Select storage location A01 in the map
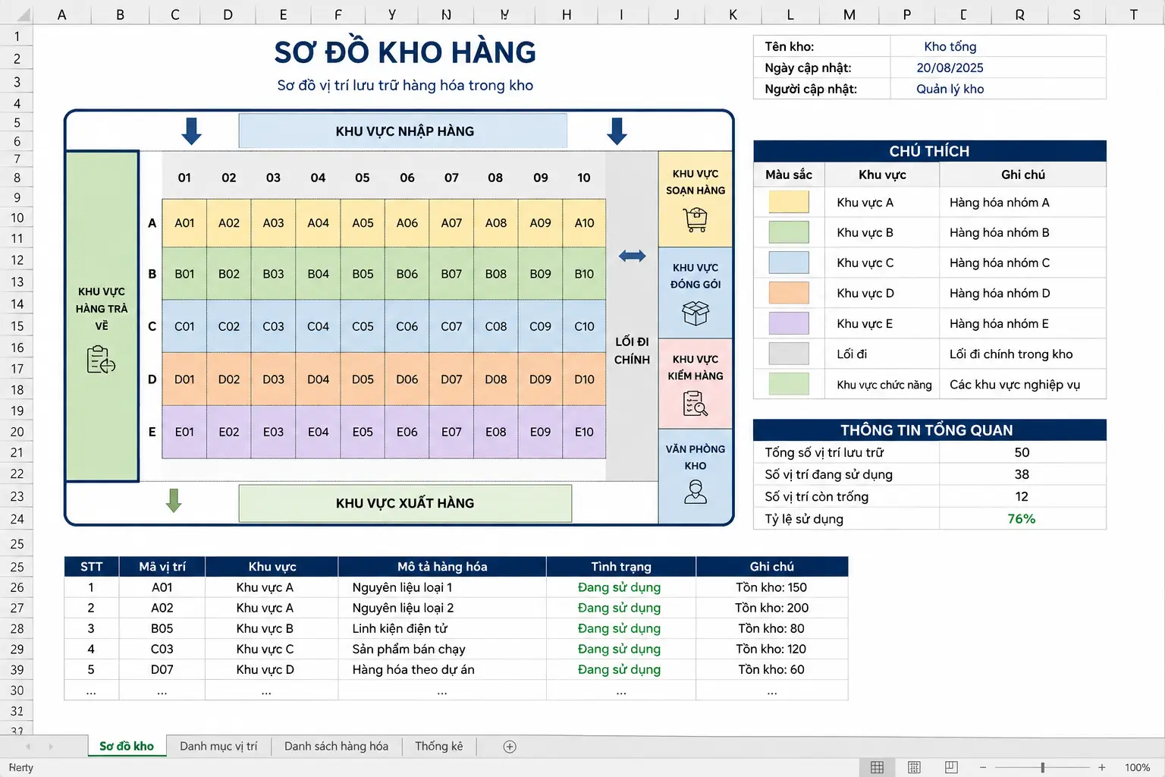This screenshot has width=1165, height=777. 184,223
